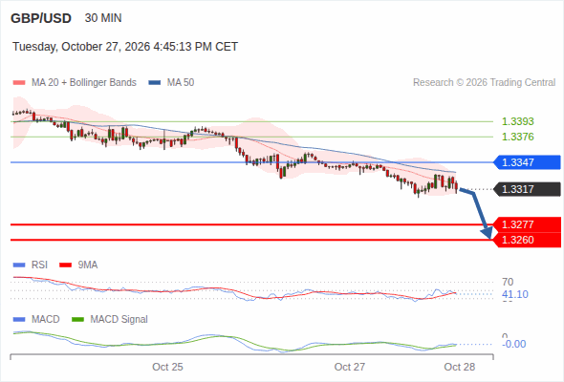The image size is (564, 382).
Task: Click the 30 MIN timeframe label
Action: click(x=103, y=18)
